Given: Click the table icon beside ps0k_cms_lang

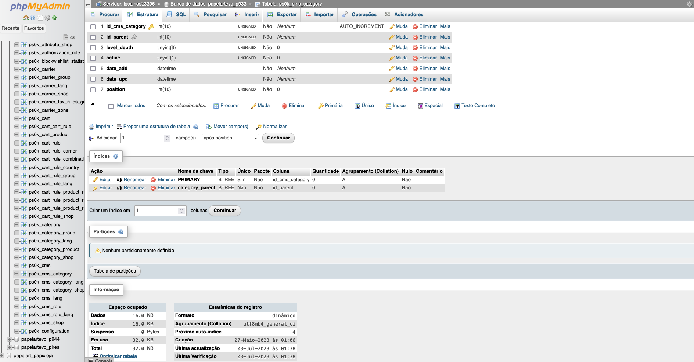Looking at the screenshot, I should pyautogui.click(x=24, y=298).
